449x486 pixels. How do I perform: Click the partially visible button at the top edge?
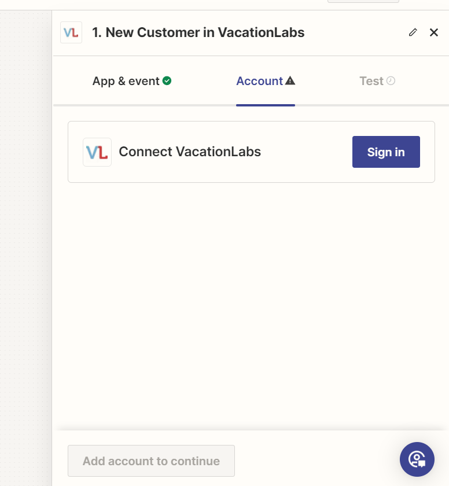(x=363, y=1)
